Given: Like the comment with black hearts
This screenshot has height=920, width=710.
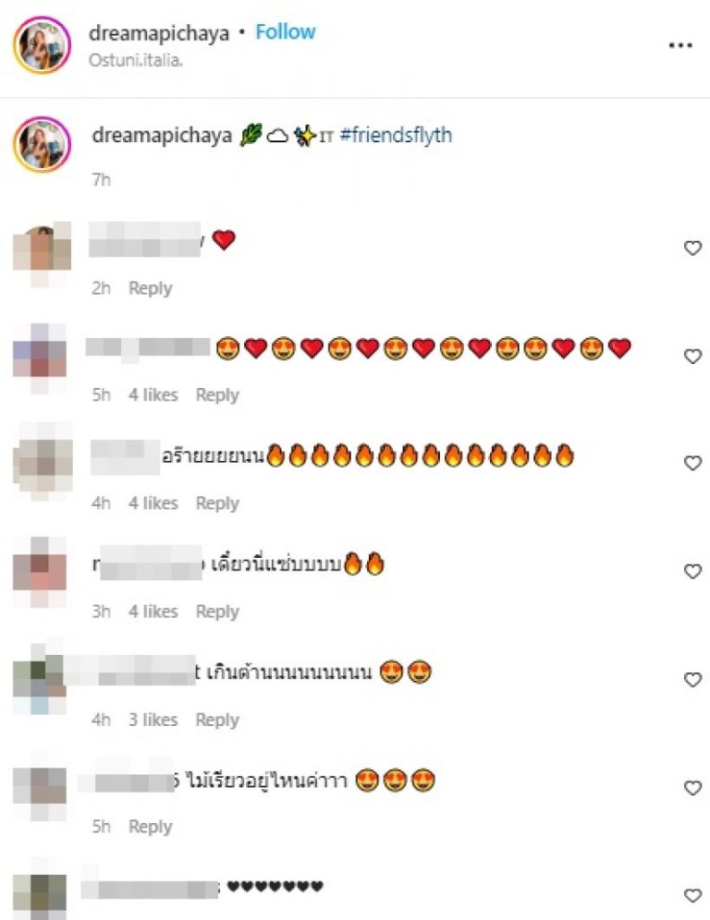Looking at the screenshot, I should (692, 896).
